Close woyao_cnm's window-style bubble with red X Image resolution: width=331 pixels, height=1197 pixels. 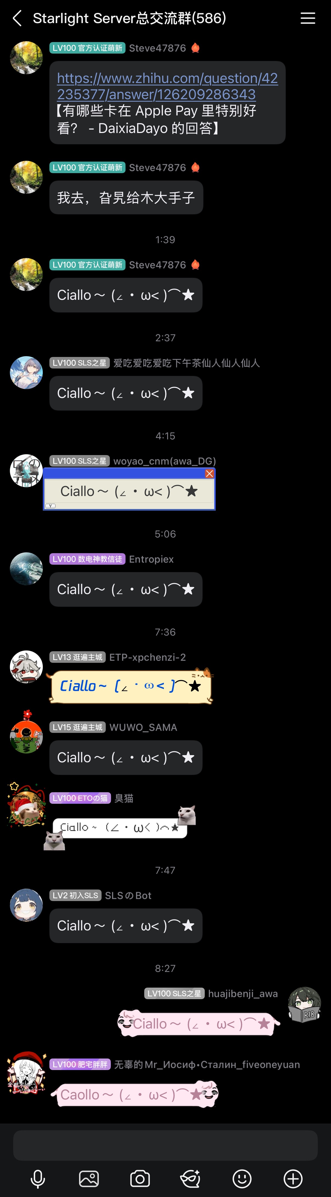[209, 473]
